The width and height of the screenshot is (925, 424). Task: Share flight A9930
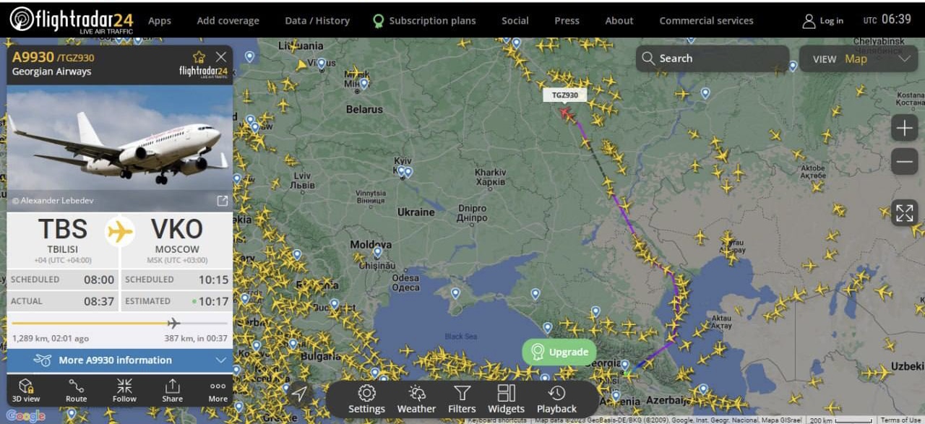point(172,390)
